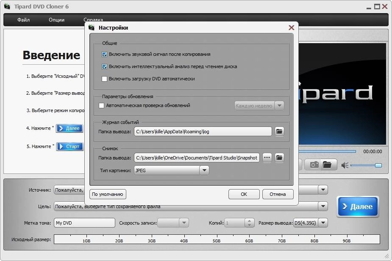Click the large blue Далее button
This screenshot has height=261, width=392.
[x=358, y=206]
